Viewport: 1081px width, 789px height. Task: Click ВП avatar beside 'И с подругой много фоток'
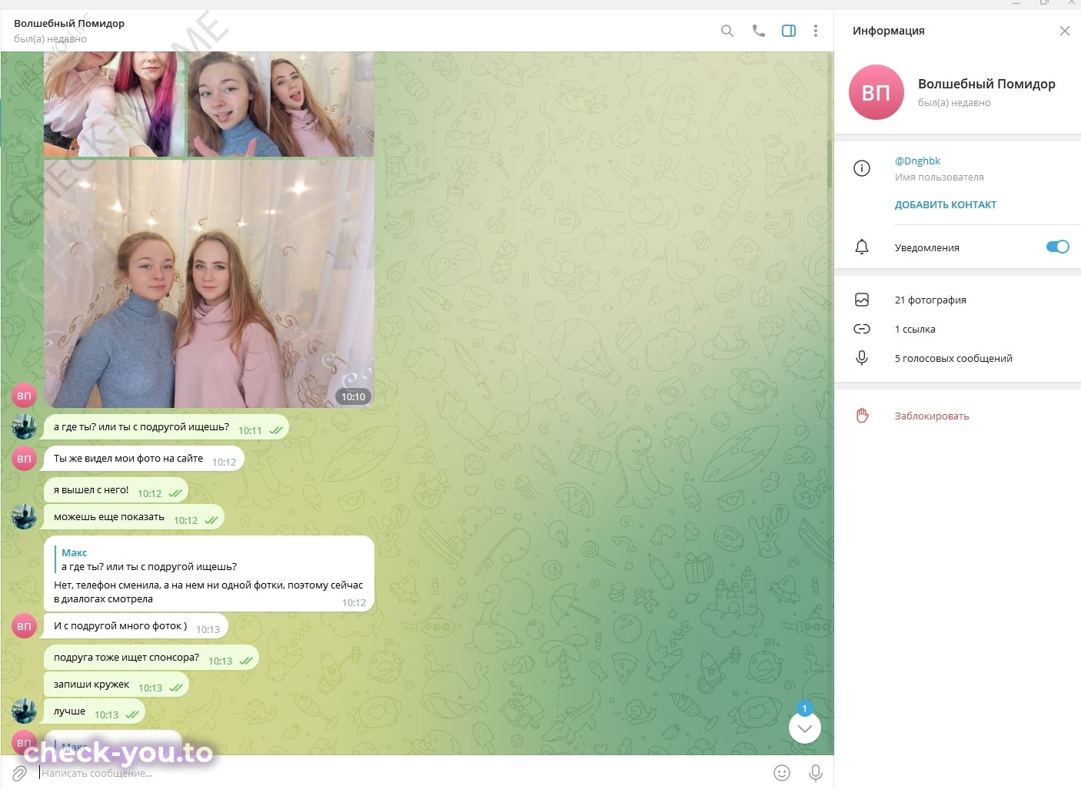[x=25, y=626]
